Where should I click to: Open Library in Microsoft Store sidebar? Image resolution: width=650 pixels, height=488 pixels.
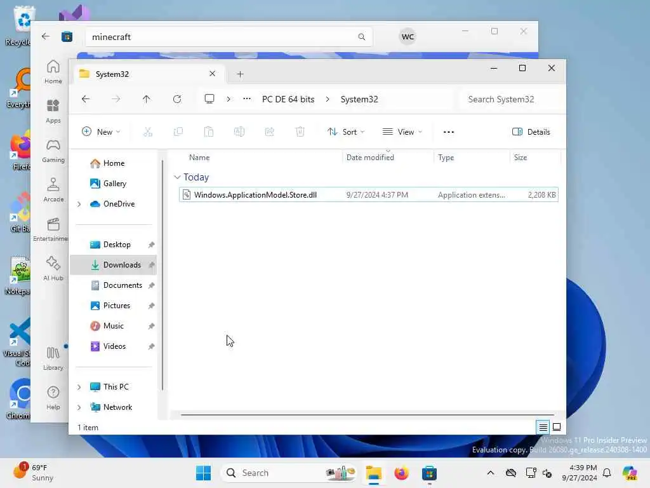pos(53,358)
